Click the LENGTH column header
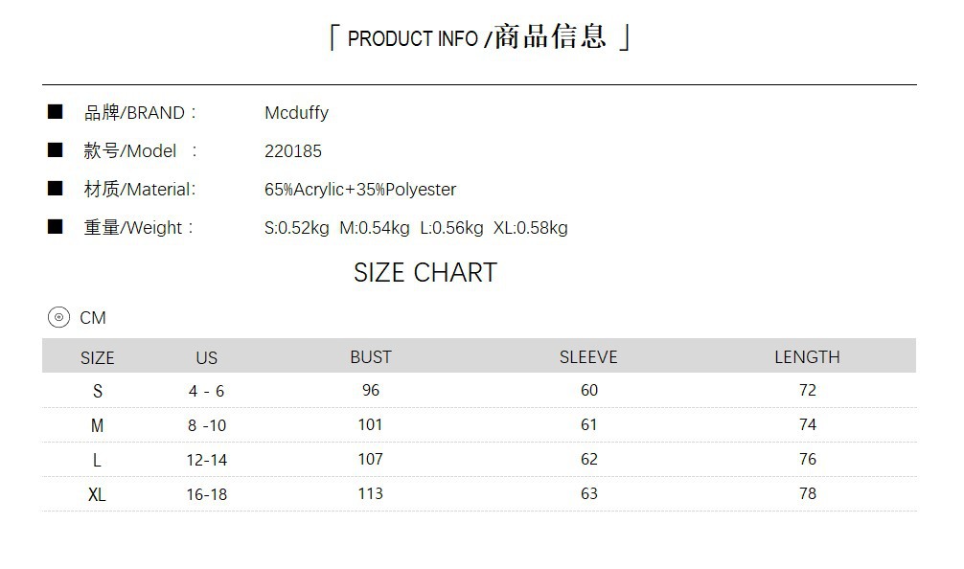This screenshot has width=964, height=569. 807,356
